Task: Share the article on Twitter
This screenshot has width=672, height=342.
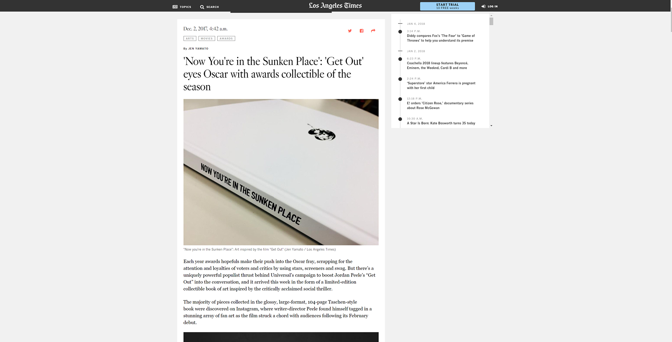Action: (350, 31)
